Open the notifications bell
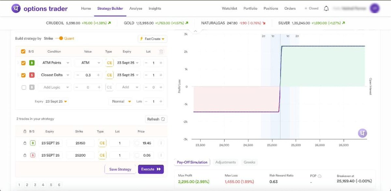 [x=326, y=8]
